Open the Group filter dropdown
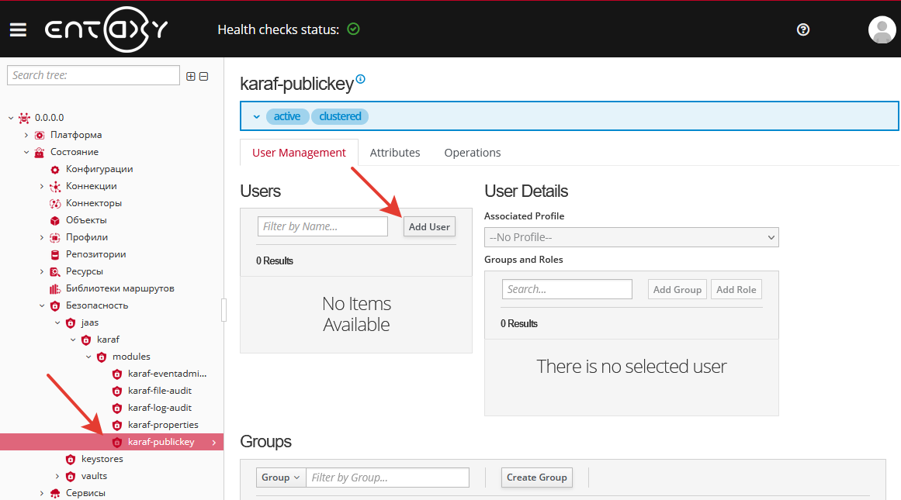901x500 pixels. coord(280,477)
